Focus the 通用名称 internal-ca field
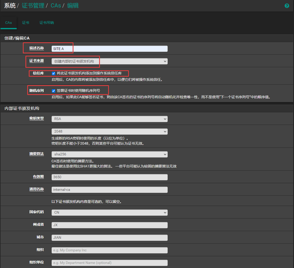The width and height of the screenshot is (294, 268). click(x=109, y=190)
